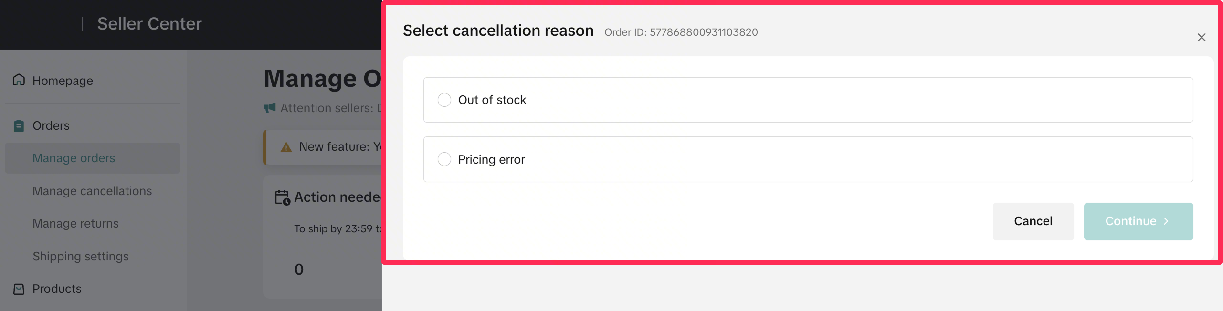Choose the Pricing error radio option
The width and height of the screenshot is (1223, 311).
[x=444, y=159]
